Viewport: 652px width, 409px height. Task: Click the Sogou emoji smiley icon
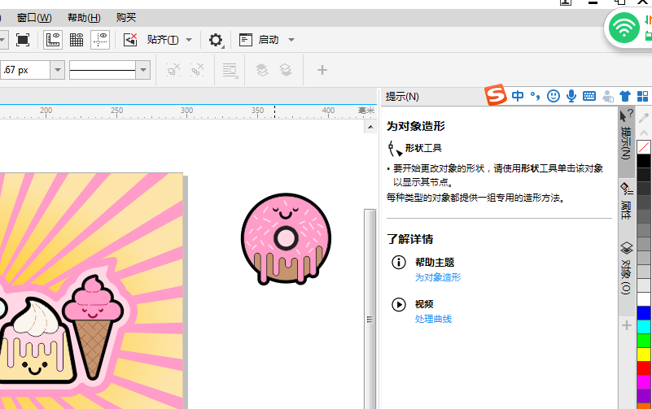click(x=554, y=96)
